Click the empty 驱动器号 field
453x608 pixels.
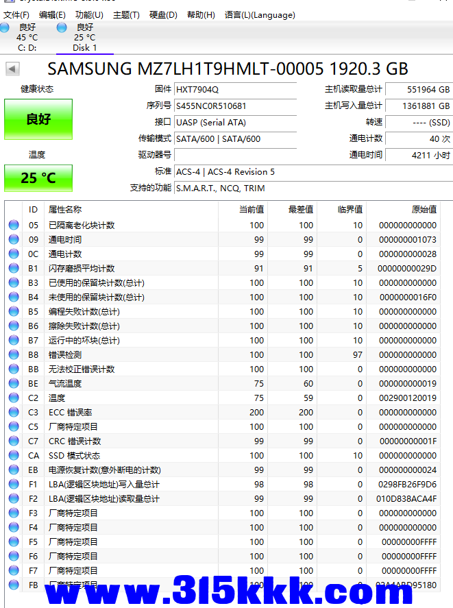(x=236, y=155)
